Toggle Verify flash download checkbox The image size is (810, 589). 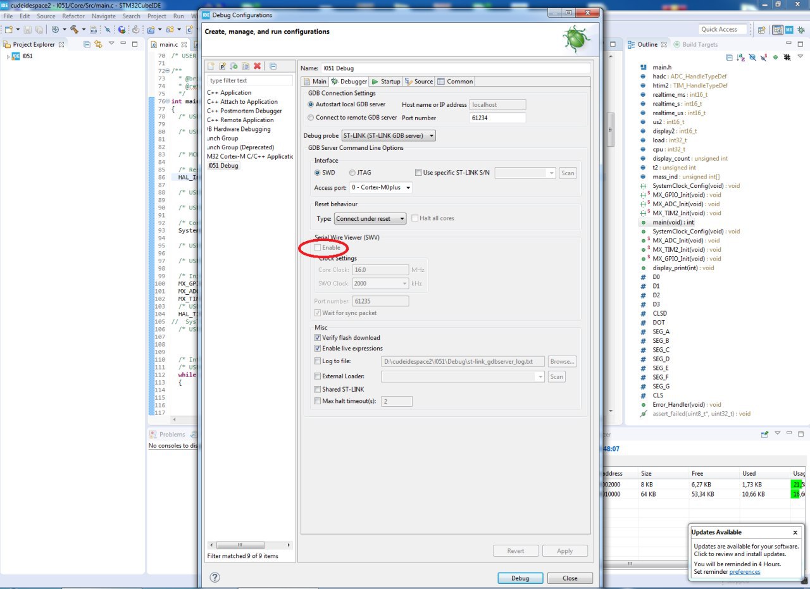click(x=318, y=338)
